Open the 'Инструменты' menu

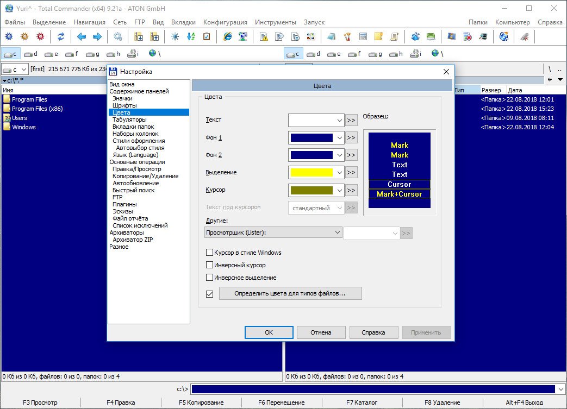coord(276,22)
